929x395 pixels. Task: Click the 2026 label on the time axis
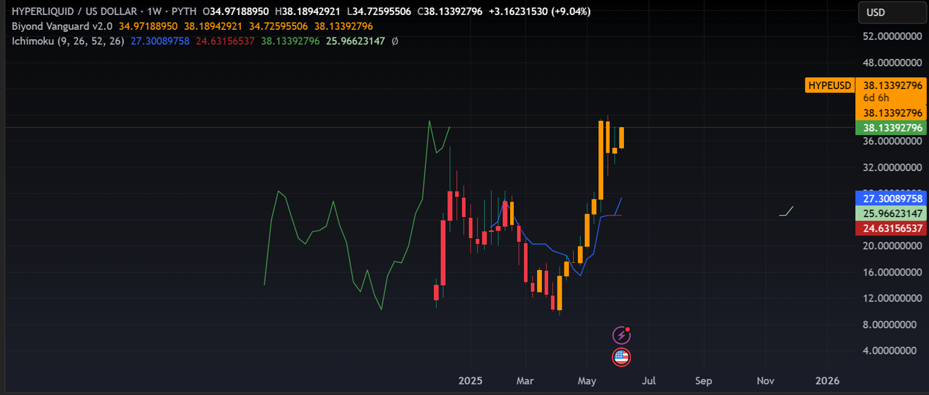coord(827,381)
